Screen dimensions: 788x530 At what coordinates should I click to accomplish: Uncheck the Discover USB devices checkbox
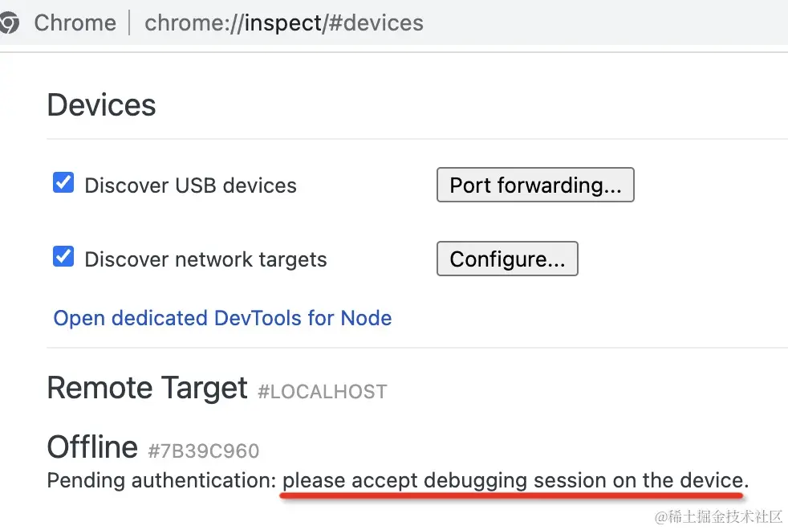[x=63, y=184]
